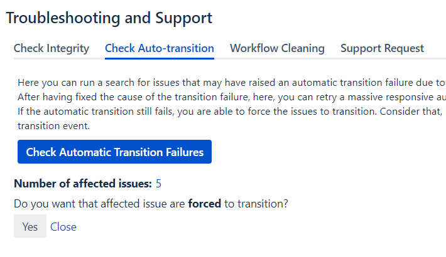Click the Troubleshooting and Support heading

[109, 18]
